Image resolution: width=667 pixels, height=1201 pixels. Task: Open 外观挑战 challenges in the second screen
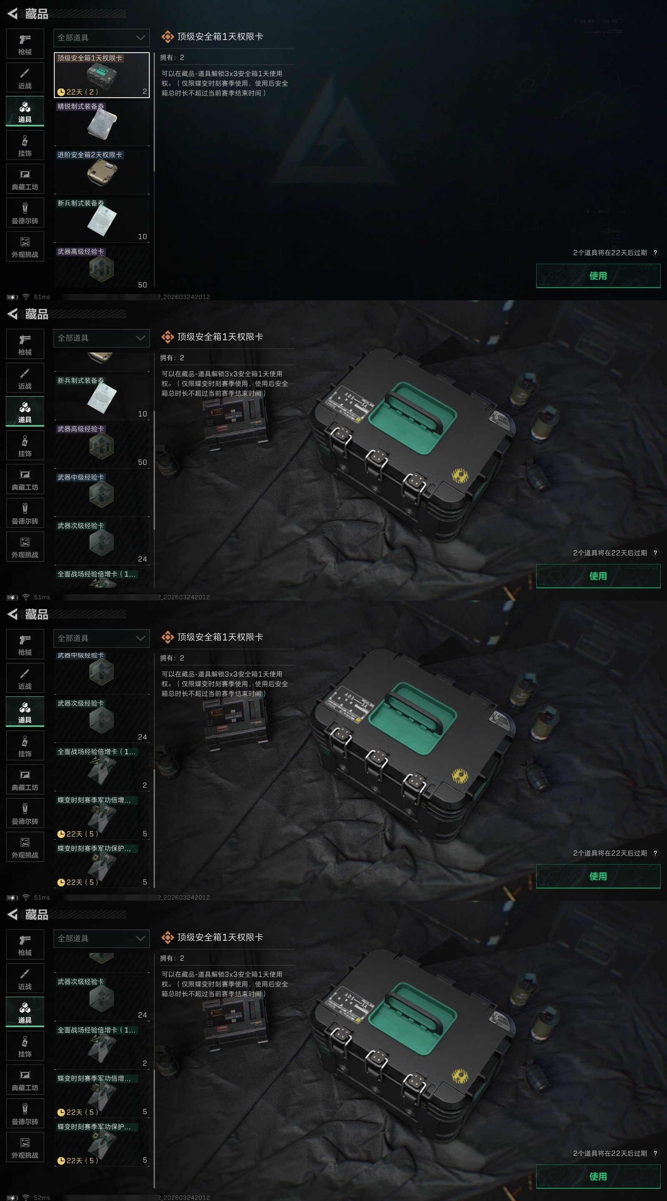coord(25,546)
